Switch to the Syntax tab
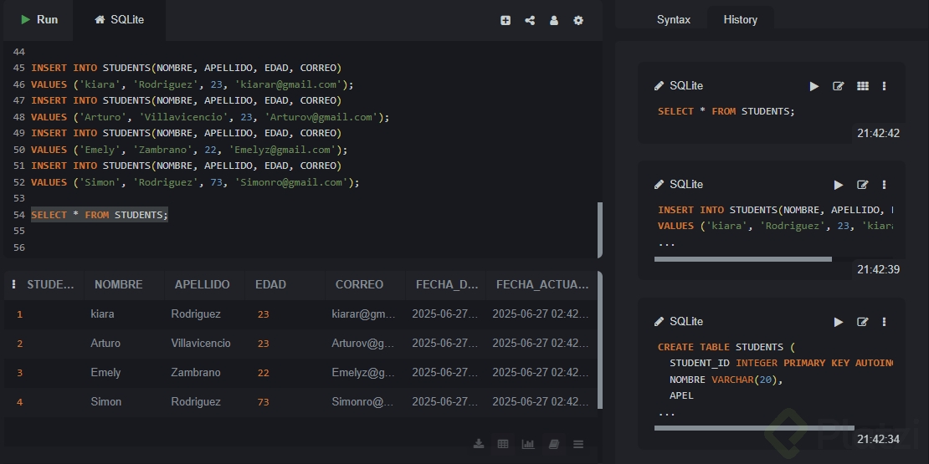Viewport: 929px width, 464px height. click(x=674, y=19)
